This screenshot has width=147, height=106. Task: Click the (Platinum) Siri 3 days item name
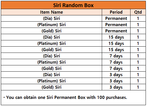(51, 81)
